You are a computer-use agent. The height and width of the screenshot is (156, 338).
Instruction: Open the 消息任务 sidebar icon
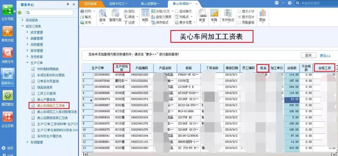(x=8, y=53)
